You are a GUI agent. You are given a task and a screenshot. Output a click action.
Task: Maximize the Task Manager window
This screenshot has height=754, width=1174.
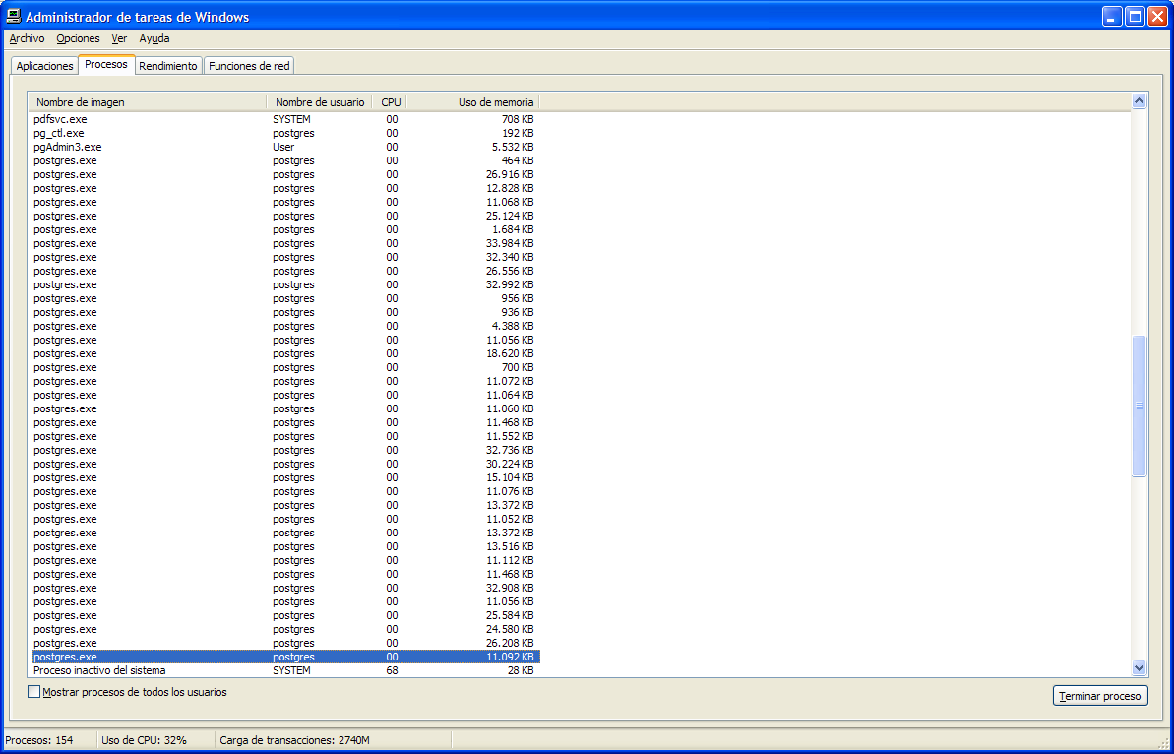[1135, 17]
